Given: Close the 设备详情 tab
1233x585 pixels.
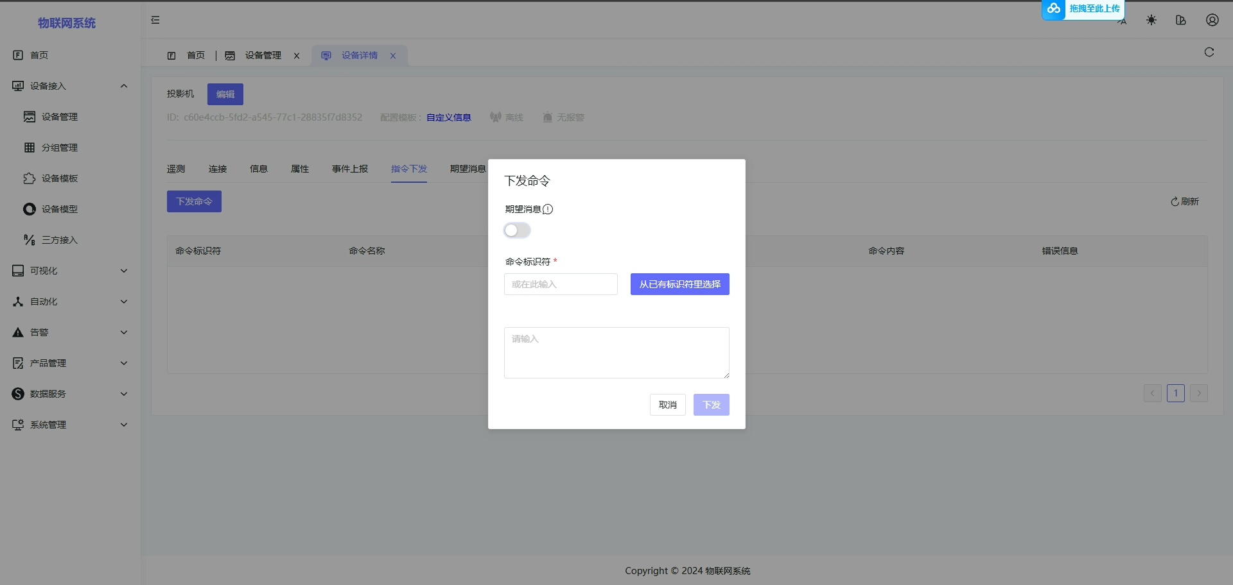Looking at the screenshot, I should click(x=393, y=56).
